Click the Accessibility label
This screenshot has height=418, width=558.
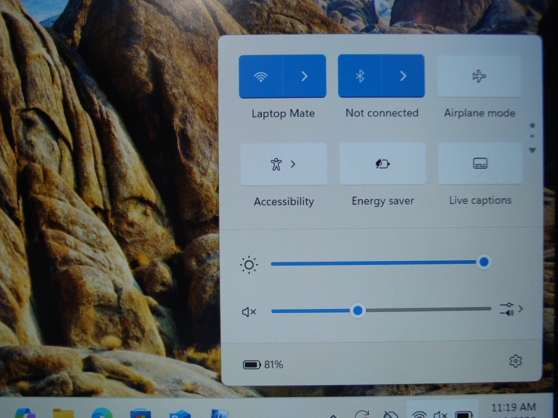[284, 201]
